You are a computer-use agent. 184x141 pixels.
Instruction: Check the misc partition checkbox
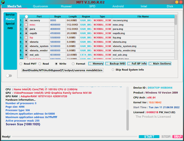click(x=26, y=25)
